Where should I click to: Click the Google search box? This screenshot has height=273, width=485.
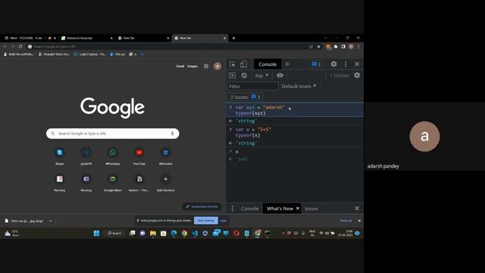(113, 133)
